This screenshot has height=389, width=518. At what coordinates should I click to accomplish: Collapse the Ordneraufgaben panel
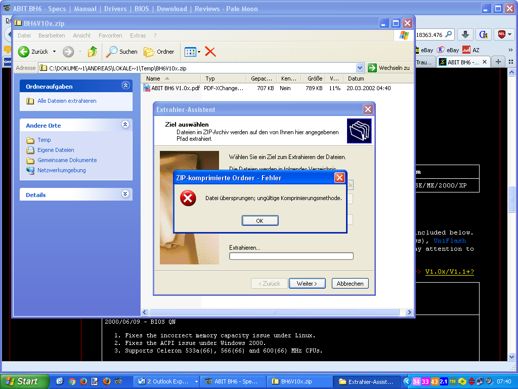[x=125, y=85]
